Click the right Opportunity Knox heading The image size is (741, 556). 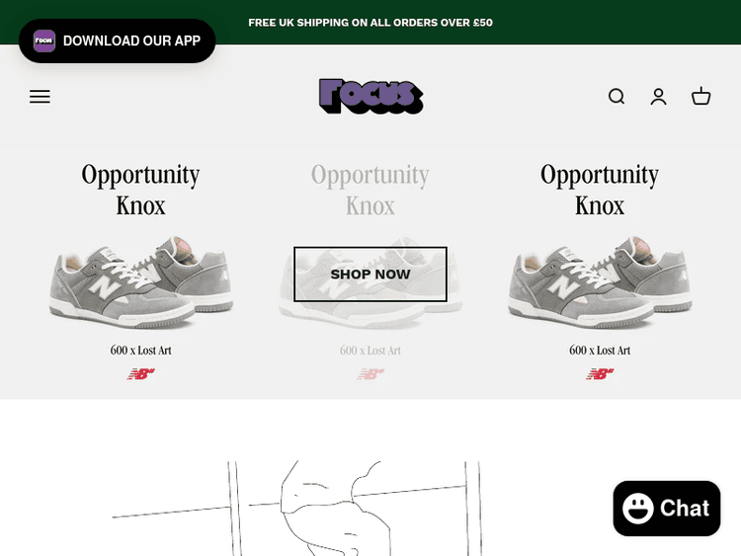coord(600,190)
